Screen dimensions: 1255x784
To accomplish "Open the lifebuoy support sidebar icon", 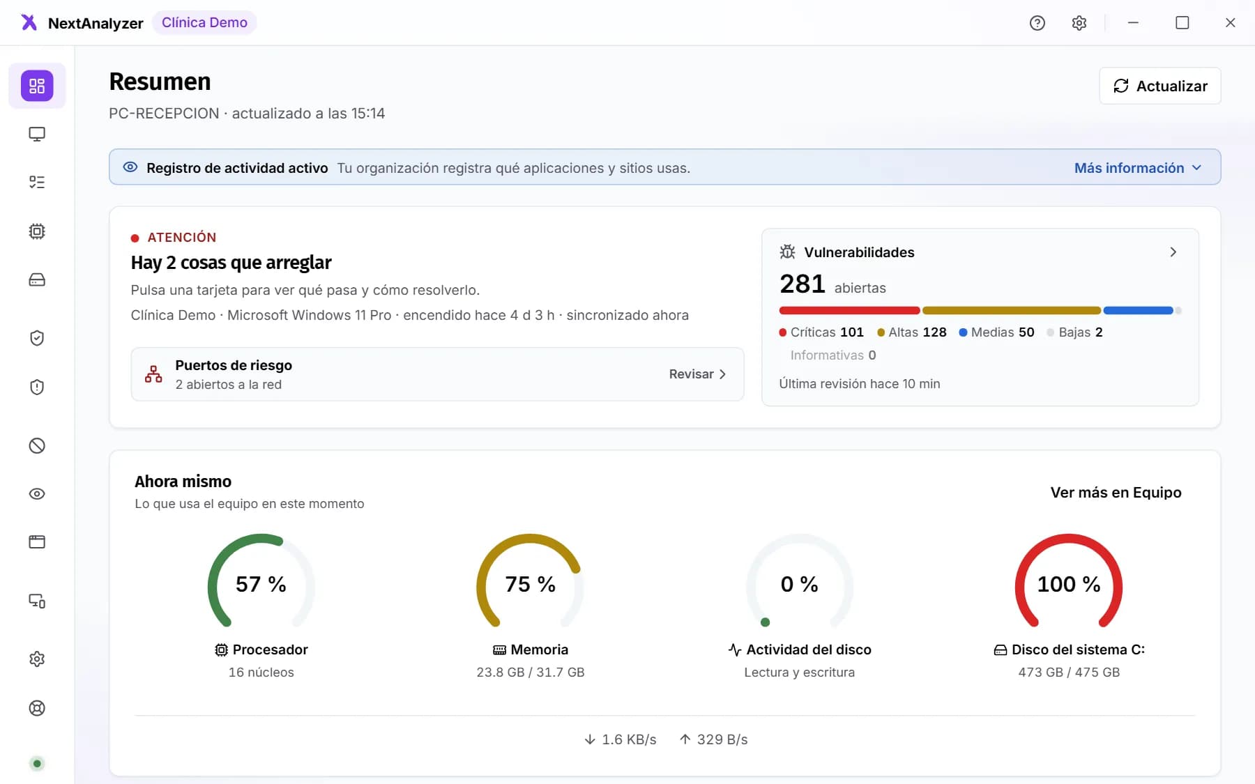I will pos(37,708).
